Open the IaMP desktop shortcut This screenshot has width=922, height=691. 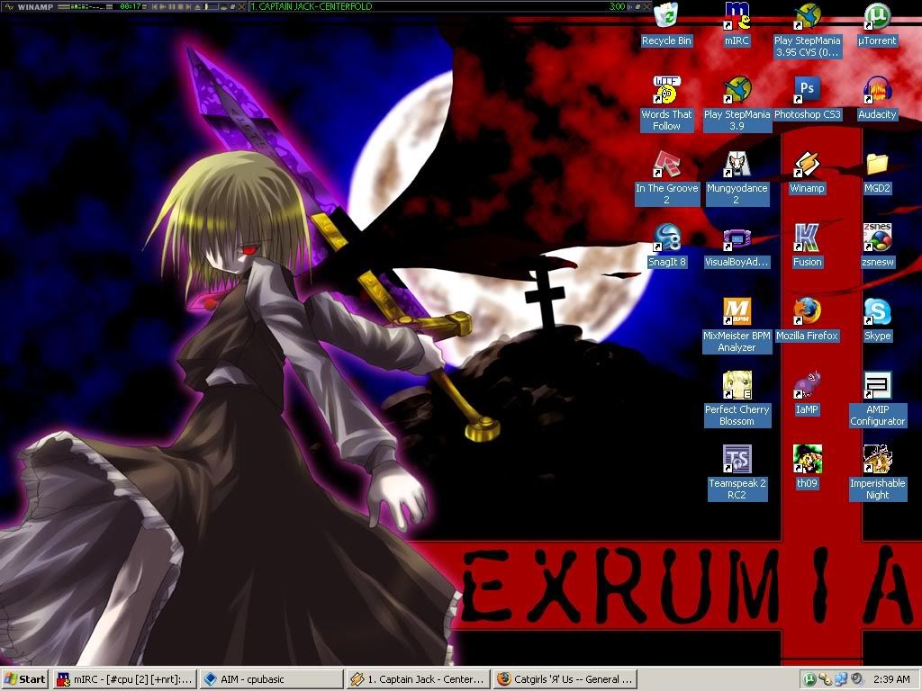807,394
